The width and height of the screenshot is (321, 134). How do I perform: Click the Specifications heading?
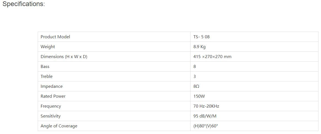coord(23,4)
